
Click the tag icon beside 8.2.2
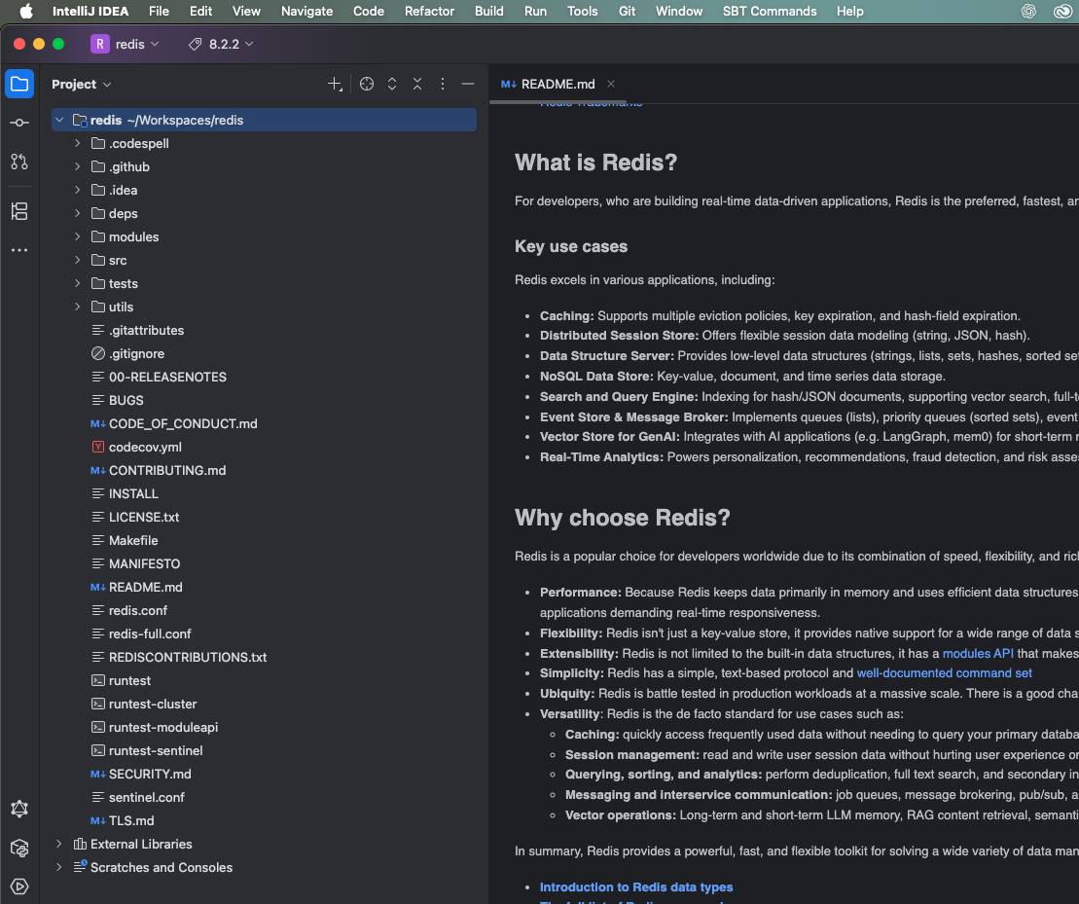point(196,44)
